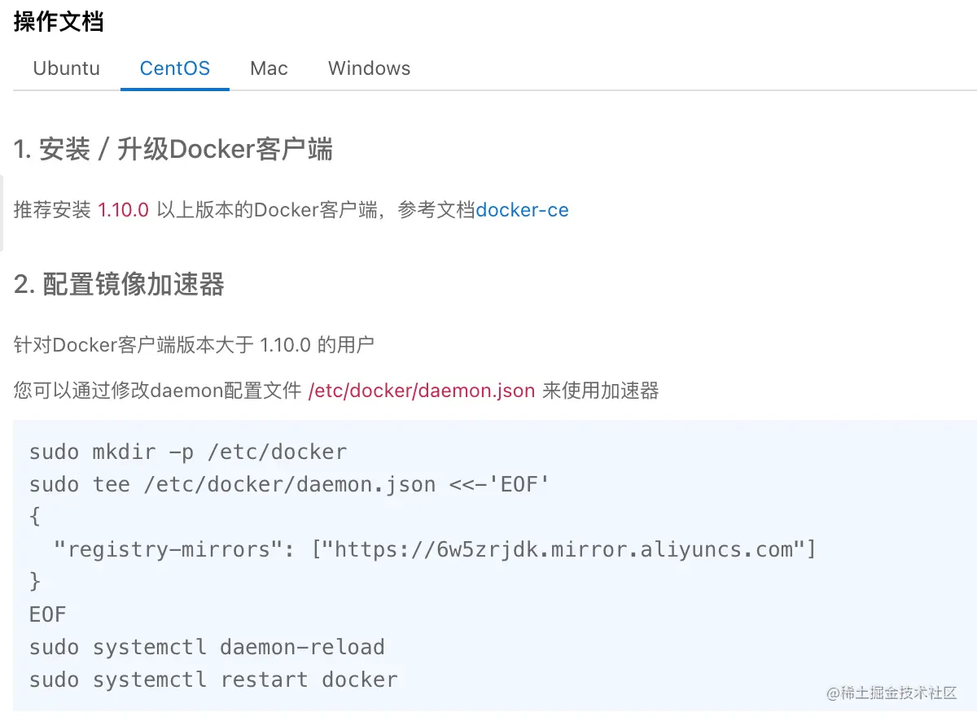Click the 'sudo systemctl restart docker' line

[213, 679]
